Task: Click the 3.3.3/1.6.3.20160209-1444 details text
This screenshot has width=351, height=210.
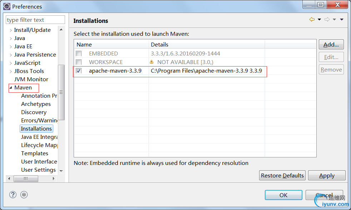Action: 186,54
